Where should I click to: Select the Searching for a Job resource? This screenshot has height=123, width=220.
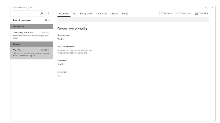click(x=32, y=35)
